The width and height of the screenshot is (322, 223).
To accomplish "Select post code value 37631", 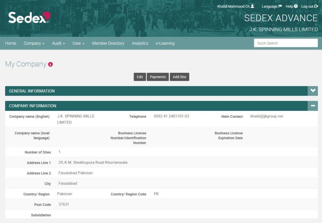I will tap(64, 204).
